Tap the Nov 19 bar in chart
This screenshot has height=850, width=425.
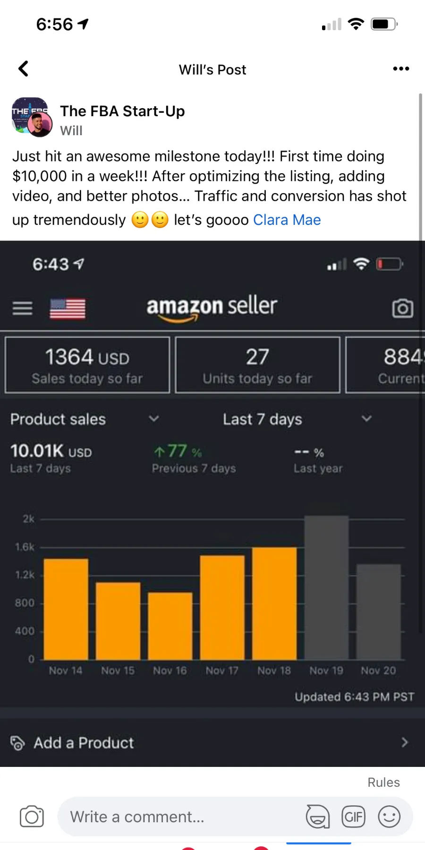tap(326, 588)
